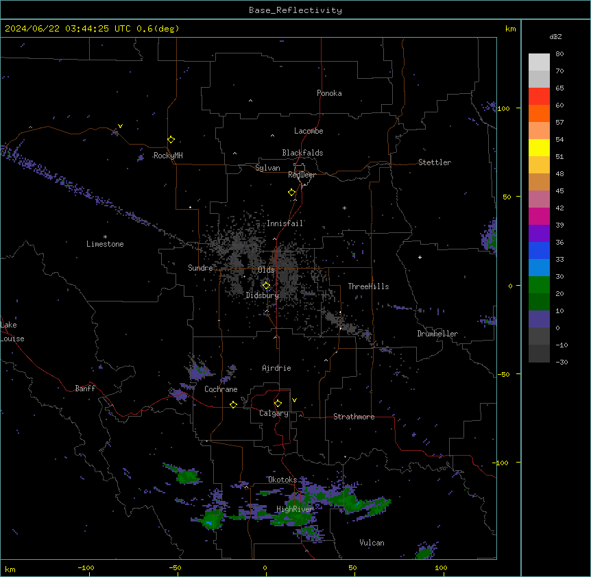Click the dBZ legend heading
The height and width of the screenshot is (577, 591).
[555, 36]
